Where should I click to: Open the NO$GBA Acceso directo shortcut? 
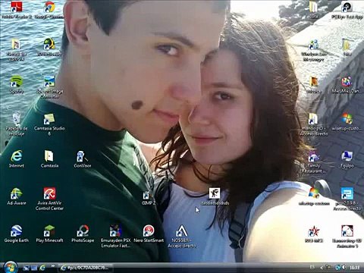click(x=181, y=237)
